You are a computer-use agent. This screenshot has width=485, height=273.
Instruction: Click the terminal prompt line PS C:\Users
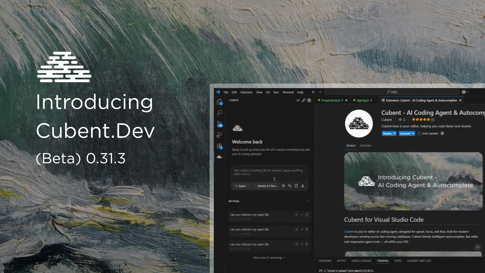pos(346,270)
